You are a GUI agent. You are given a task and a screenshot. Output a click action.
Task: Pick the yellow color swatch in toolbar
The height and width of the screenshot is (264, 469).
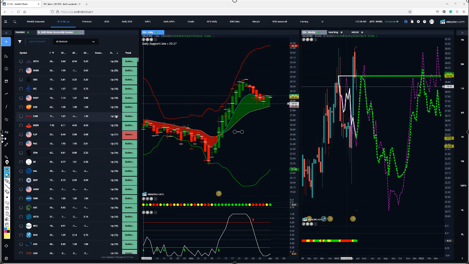point(7,236)
